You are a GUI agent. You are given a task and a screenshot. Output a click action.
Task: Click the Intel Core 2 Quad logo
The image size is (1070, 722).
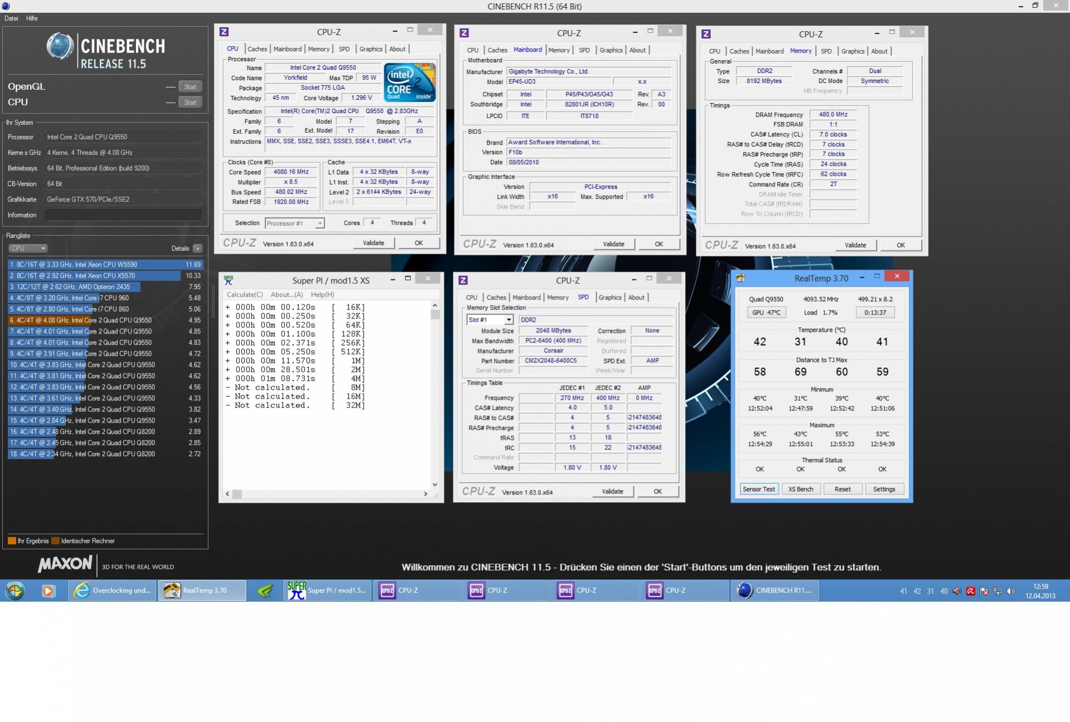coord(410,82)
